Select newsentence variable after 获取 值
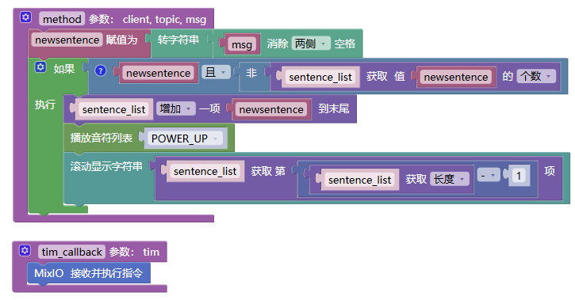 (x=456, y=77)
